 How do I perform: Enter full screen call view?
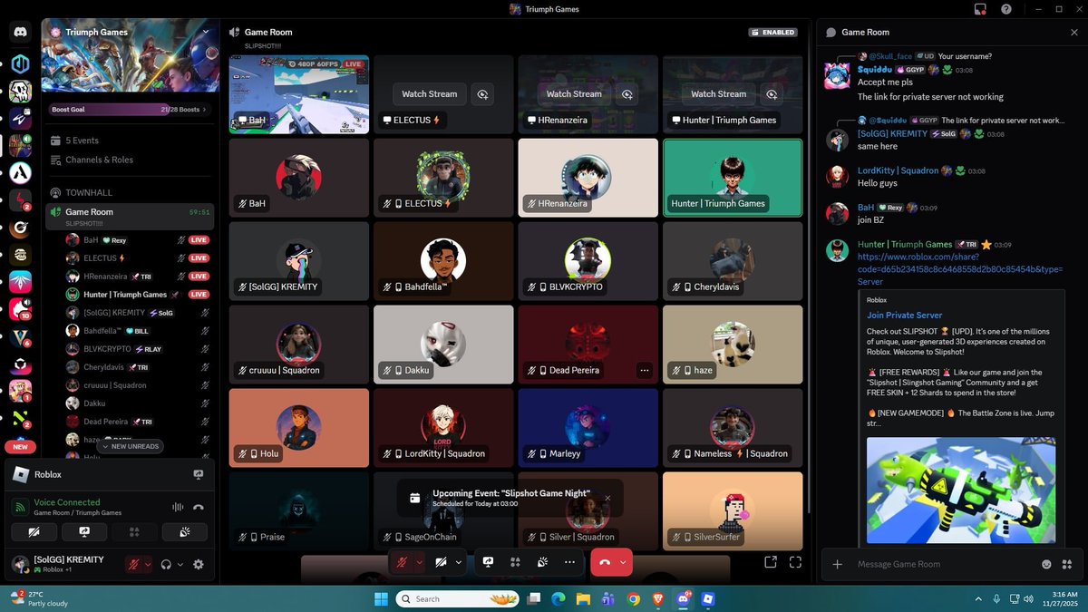click(795, 562)
